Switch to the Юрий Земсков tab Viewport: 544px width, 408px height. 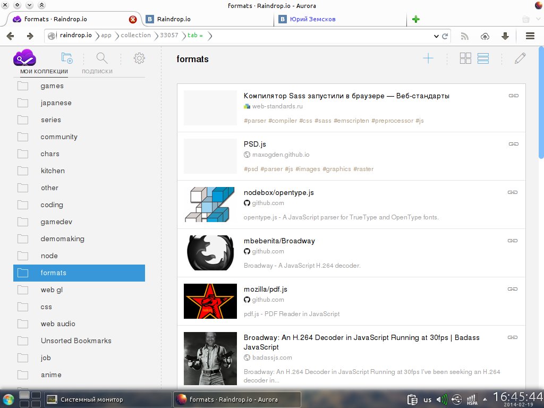341,19
